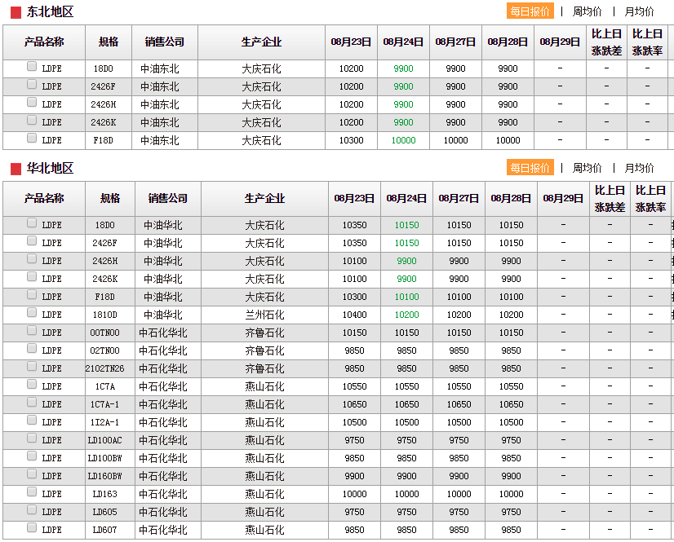Click 中石化华北 cell in 02TN00 row
Screen dimensions: 674x542
coord(163,351)
